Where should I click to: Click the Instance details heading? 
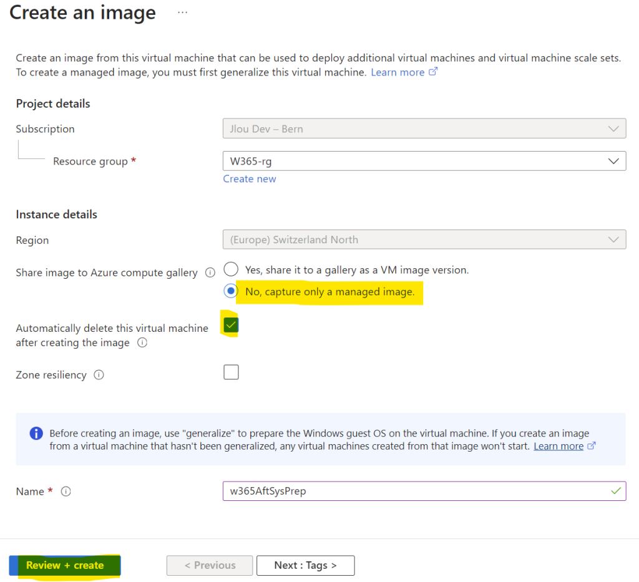point(57,215)
